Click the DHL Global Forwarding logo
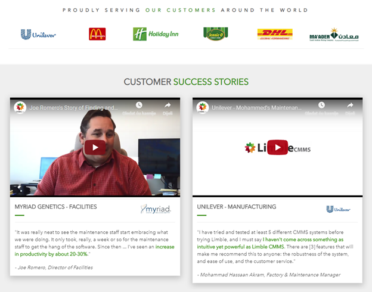The height and width of the screenshot is (292, 372). [x=275, y=34]
